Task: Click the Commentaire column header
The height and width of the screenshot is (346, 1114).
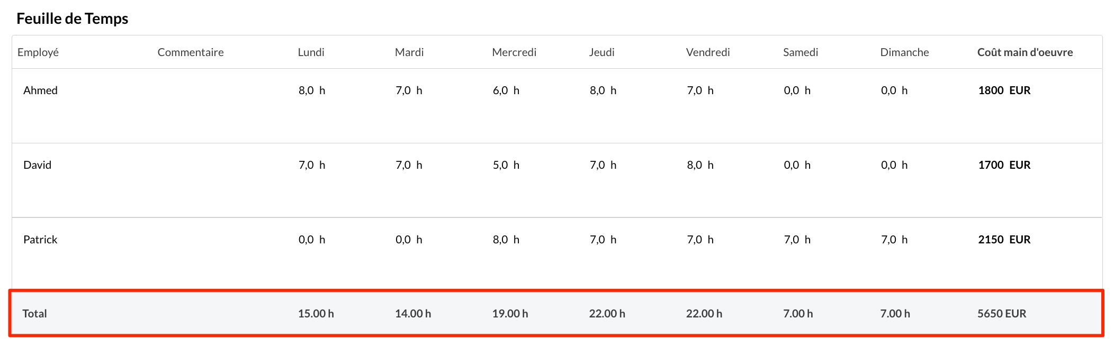Action: [191, 52]
